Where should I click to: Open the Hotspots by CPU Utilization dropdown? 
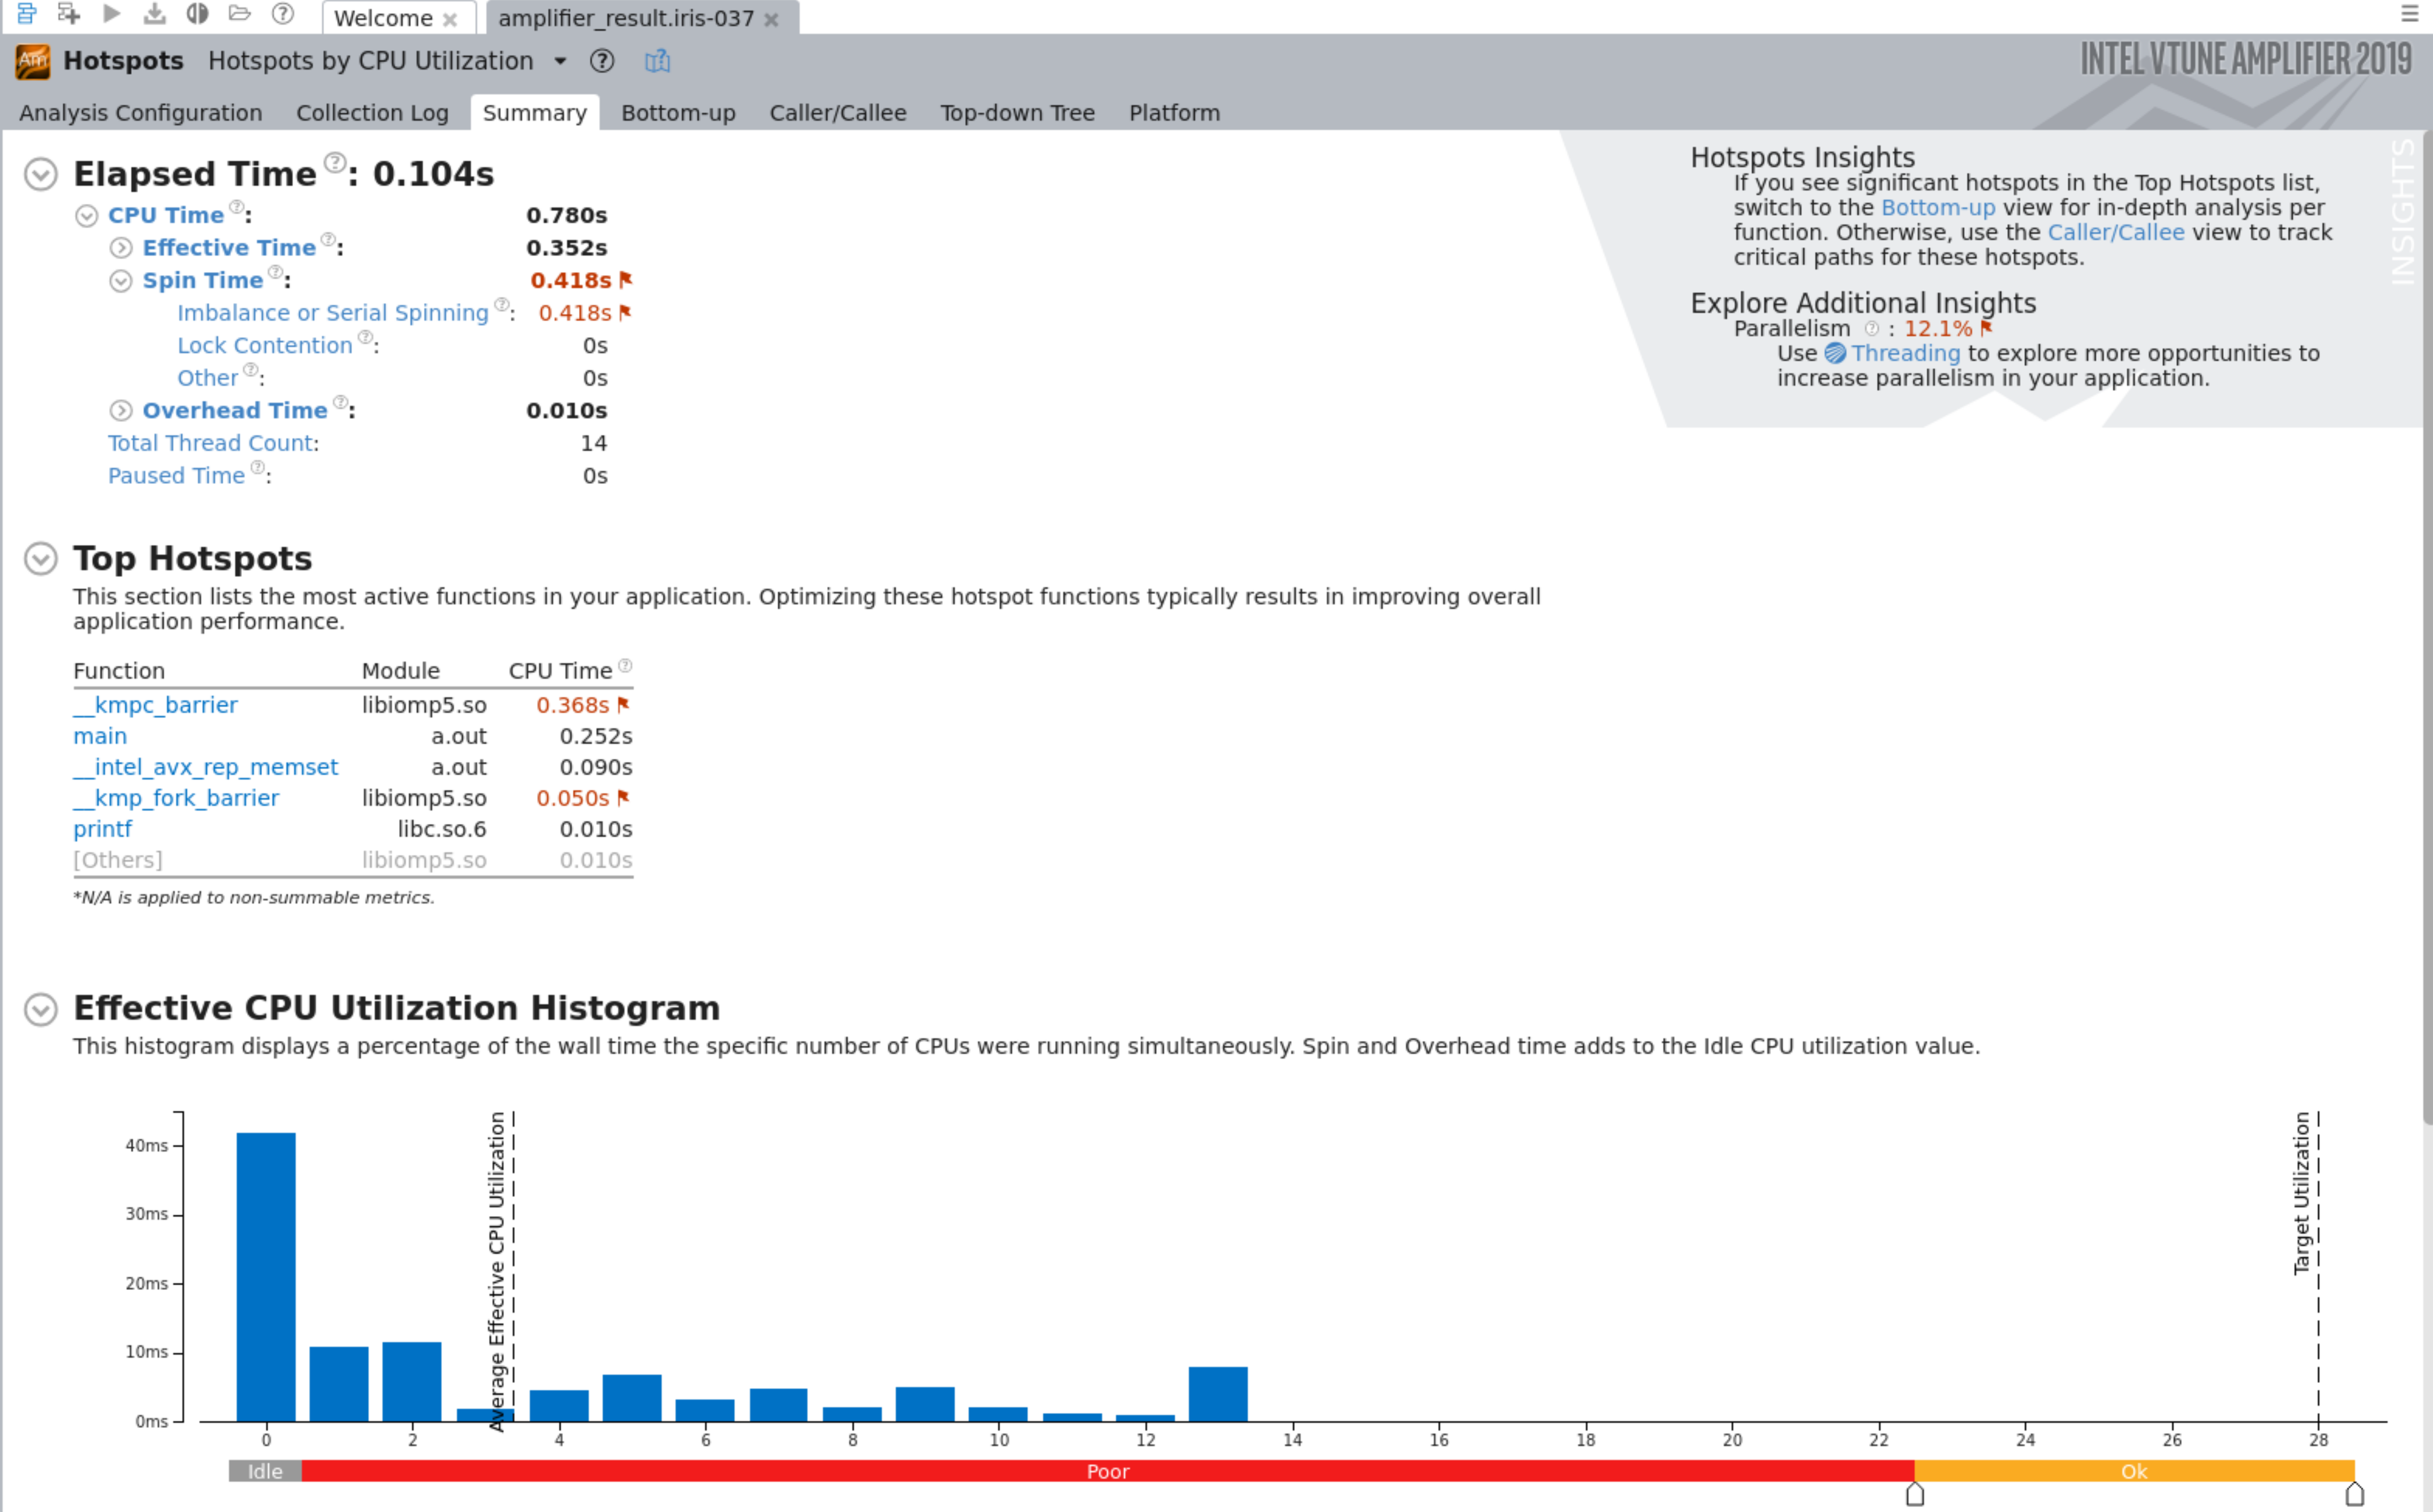point(560,61)
